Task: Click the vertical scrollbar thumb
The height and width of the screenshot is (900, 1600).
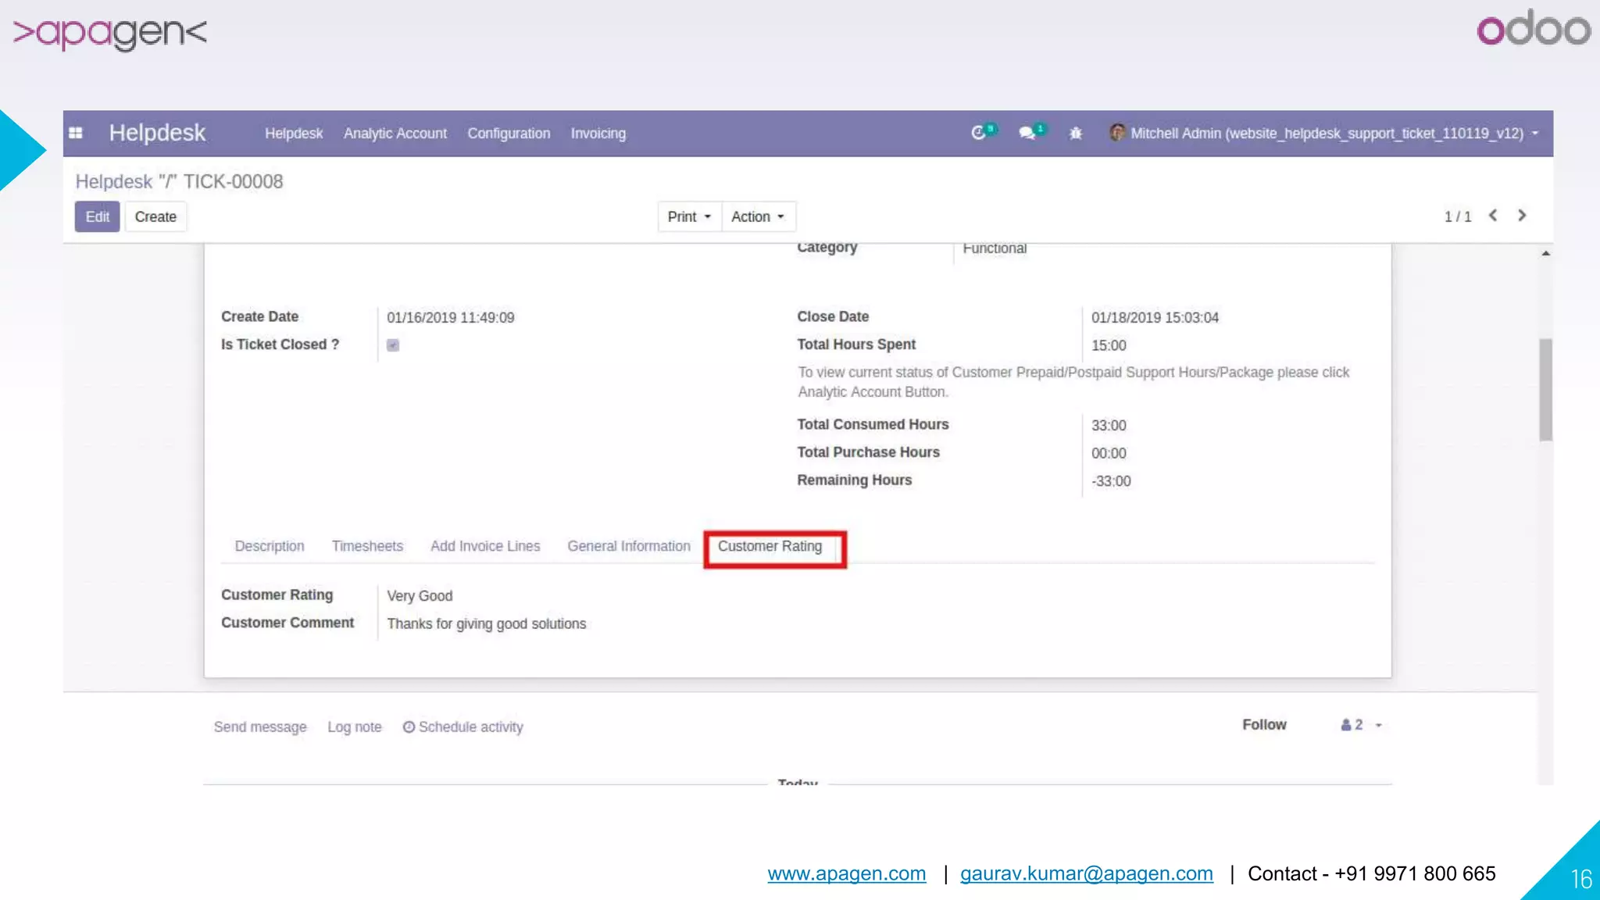Action: (x=1545, y=389)
